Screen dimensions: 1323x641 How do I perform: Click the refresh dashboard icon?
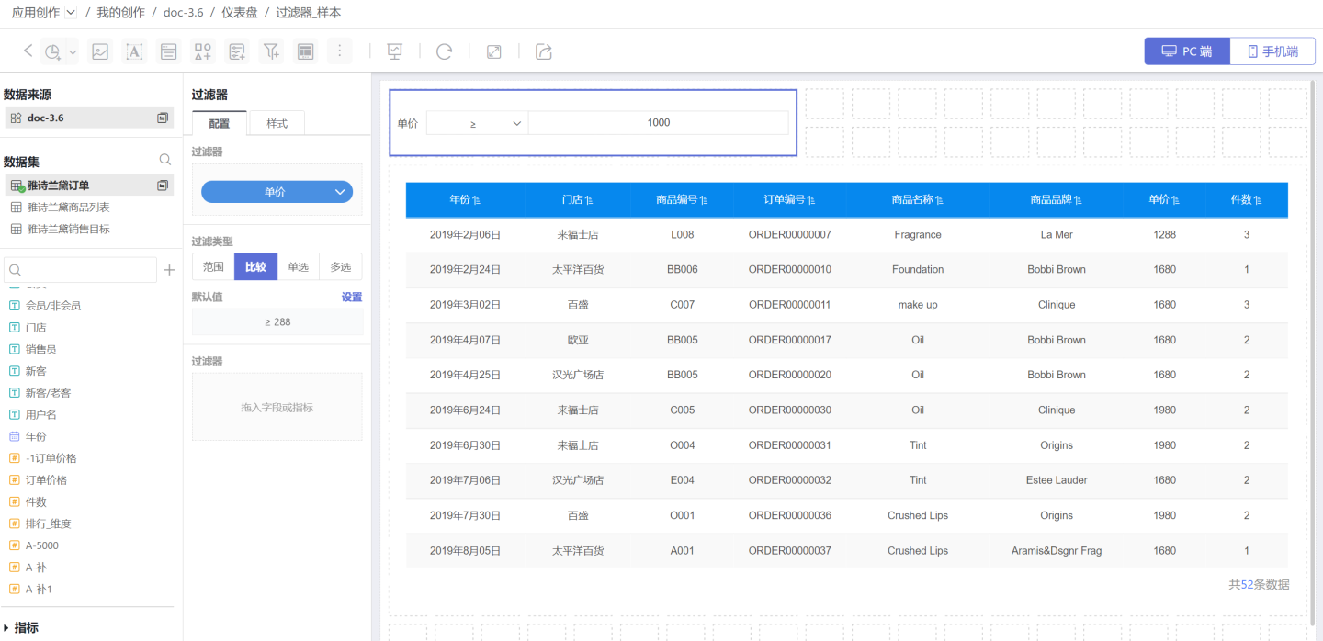(x=444, y=51)
